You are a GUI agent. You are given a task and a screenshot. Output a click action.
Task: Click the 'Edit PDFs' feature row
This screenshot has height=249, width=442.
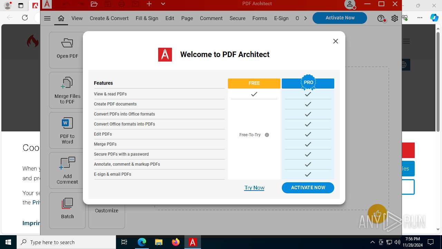(x=159, y=134)
